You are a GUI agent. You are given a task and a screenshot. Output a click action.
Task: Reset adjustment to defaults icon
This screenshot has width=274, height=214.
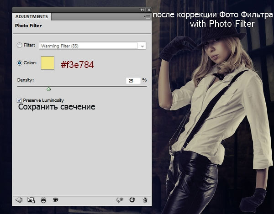click(x=132, y=200)
